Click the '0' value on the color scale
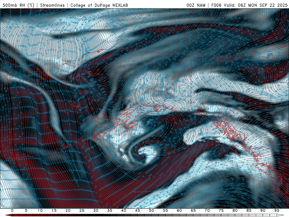 tap(12, 210)
